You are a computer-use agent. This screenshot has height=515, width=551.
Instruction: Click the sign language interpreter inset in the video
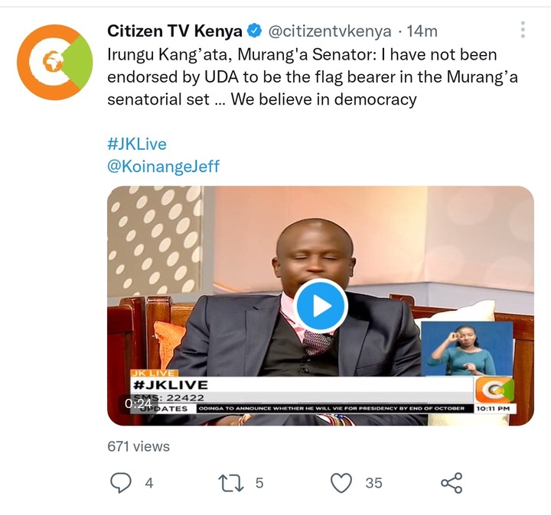tap(467, 348)
